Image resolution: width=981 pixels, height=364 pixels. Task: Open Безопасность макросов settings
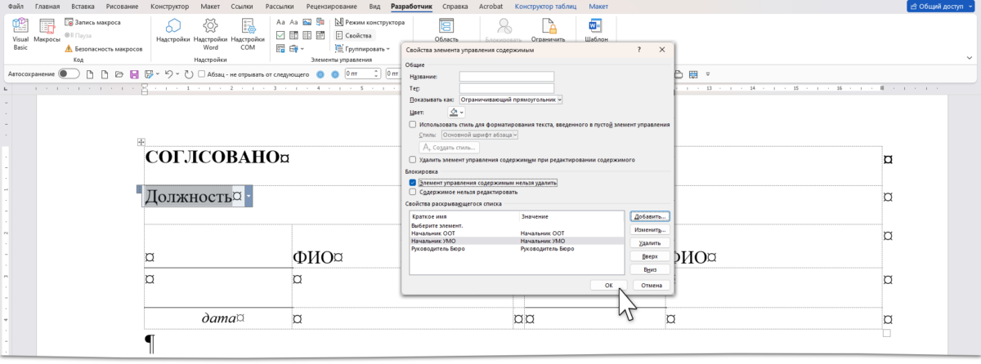(102, 49)
